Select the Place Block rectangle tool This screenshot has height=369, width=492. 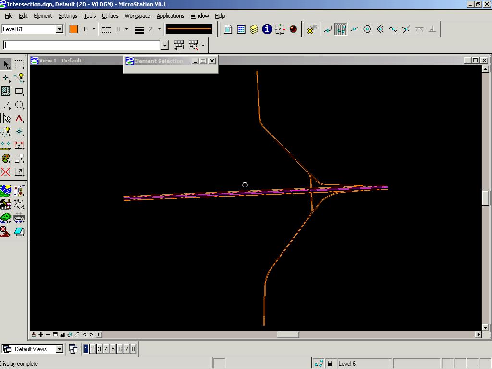tap(19, 91)
